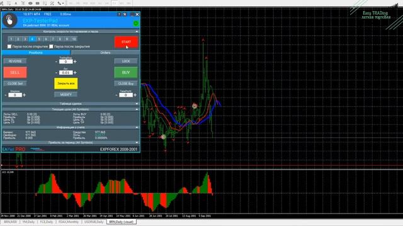The height and width of the screenshot is (226, 403).
Task: Increase TakeProfit with the plus button
Action: click(x=135, y=95)
